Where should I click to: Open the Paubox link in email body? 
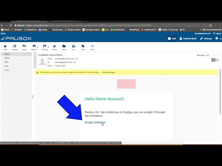coord(128,112)
